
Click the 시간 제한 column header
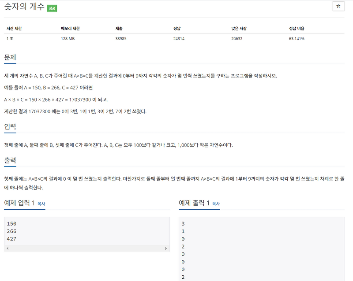14,27
